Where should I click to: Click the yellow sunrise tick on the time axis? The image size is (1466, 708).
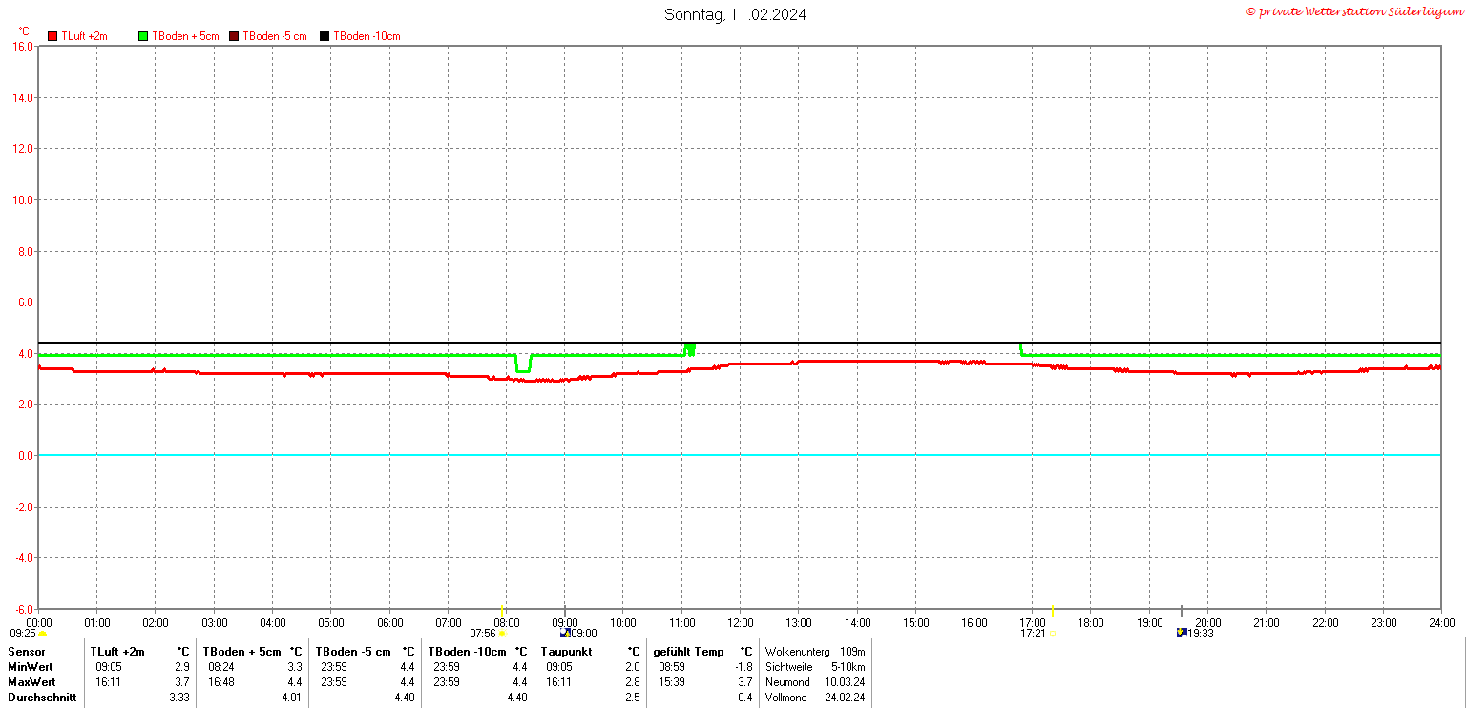tap(503, 611)
